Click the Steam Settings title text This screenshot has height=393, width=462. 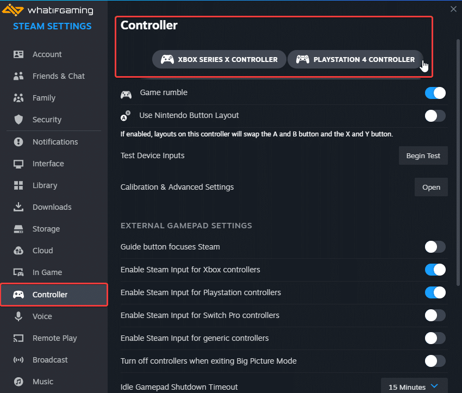52,26
